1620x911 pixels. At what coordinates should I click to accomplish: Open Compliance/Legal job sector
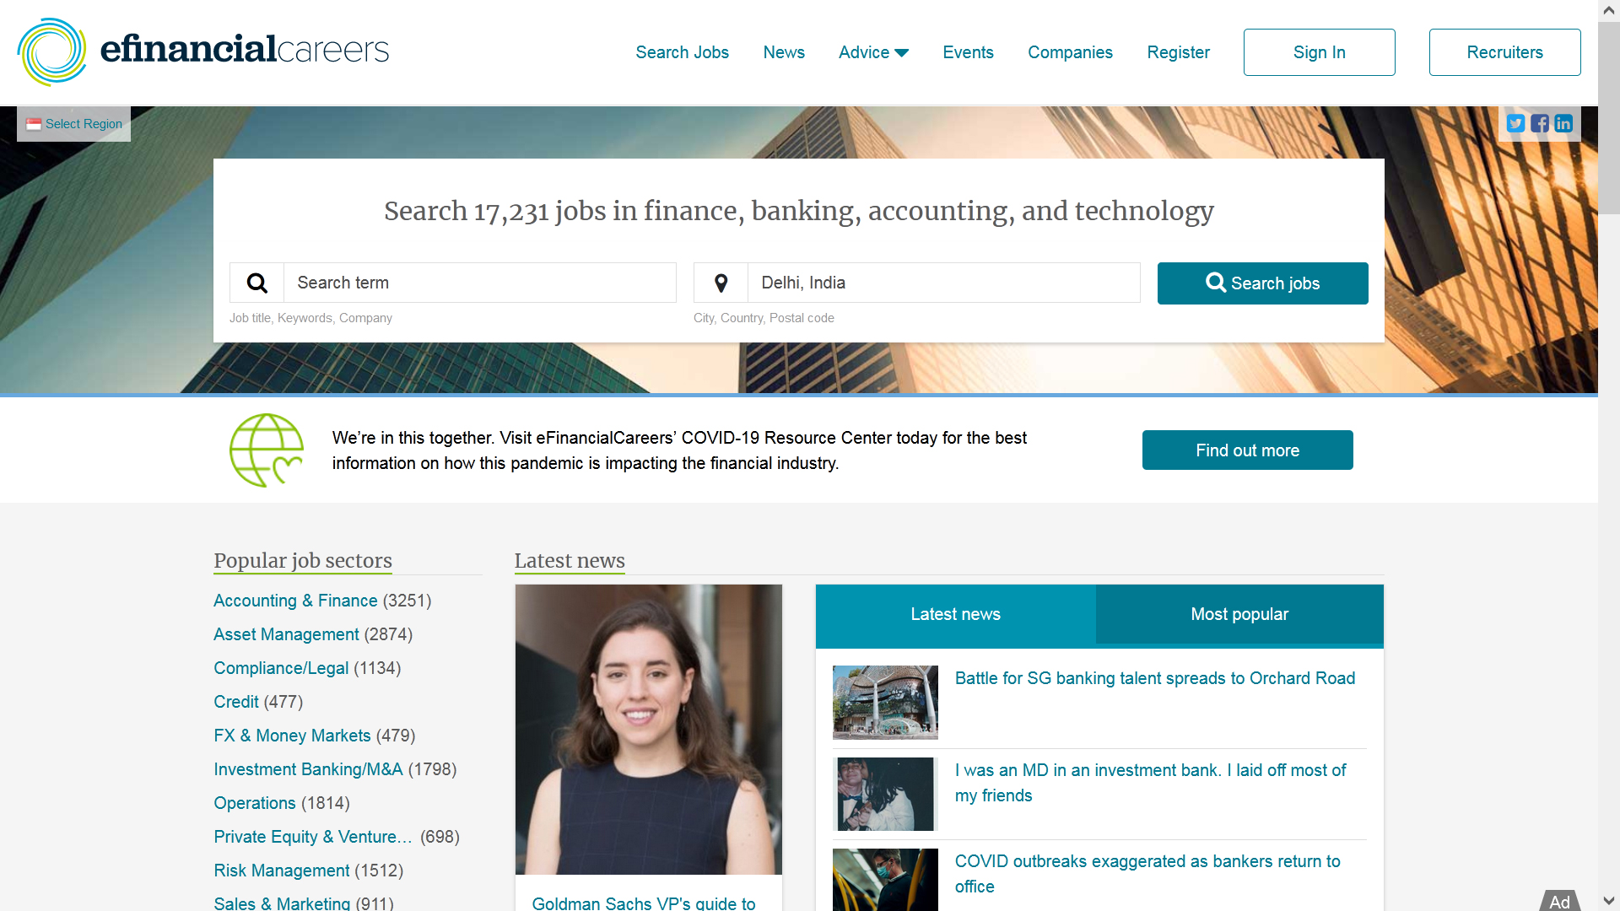click(x=281, y=668)
